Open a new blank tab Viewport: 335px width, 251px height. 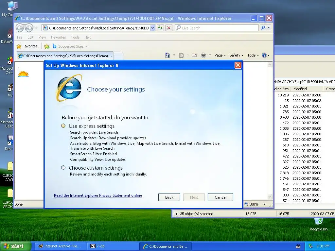click(118, 56)
